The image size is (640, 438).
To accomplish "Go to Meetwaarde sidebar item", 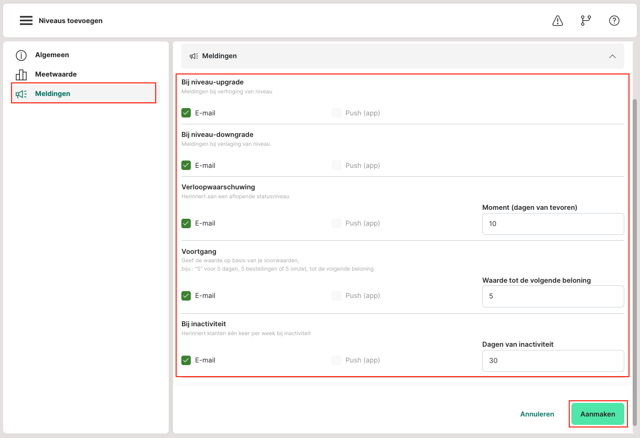I will [x=56, y=74].
